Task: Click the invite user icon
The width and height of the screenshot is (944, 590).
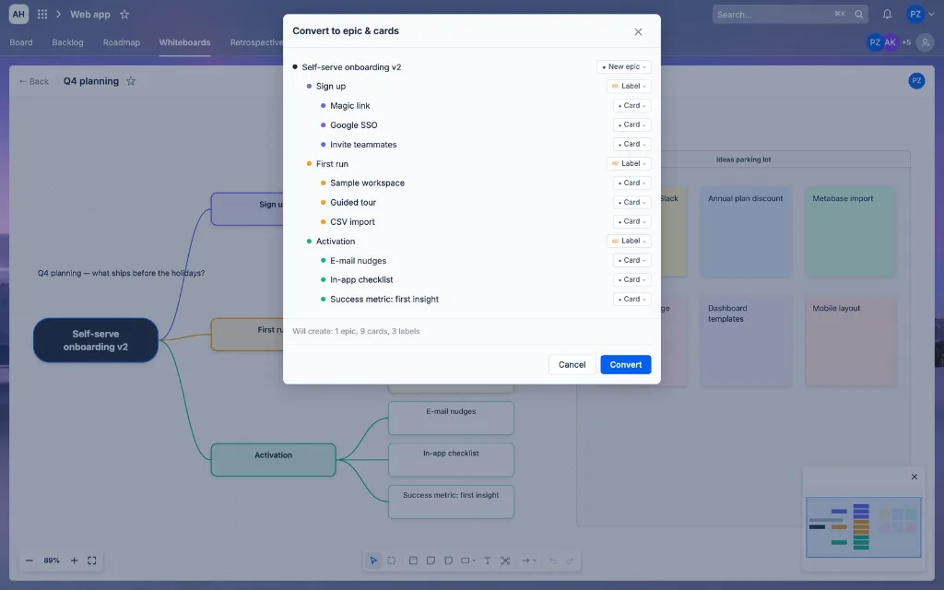Action: point(926,42)
